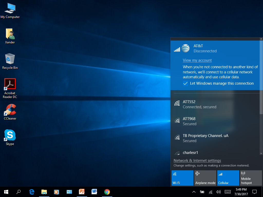Click the taskbar search magnifier
This screenshot has width=263, height=197.
[x=18, y=192]
